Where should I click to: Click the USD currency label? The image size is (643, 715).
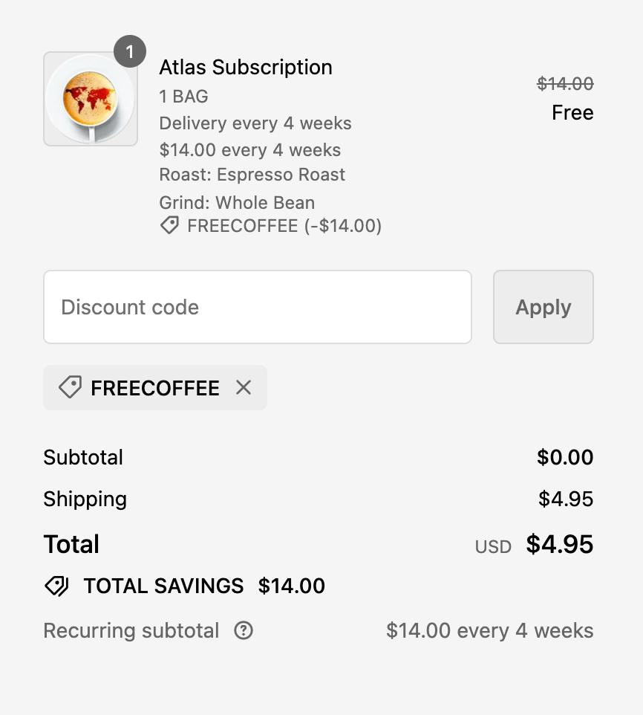click(493, 547)
